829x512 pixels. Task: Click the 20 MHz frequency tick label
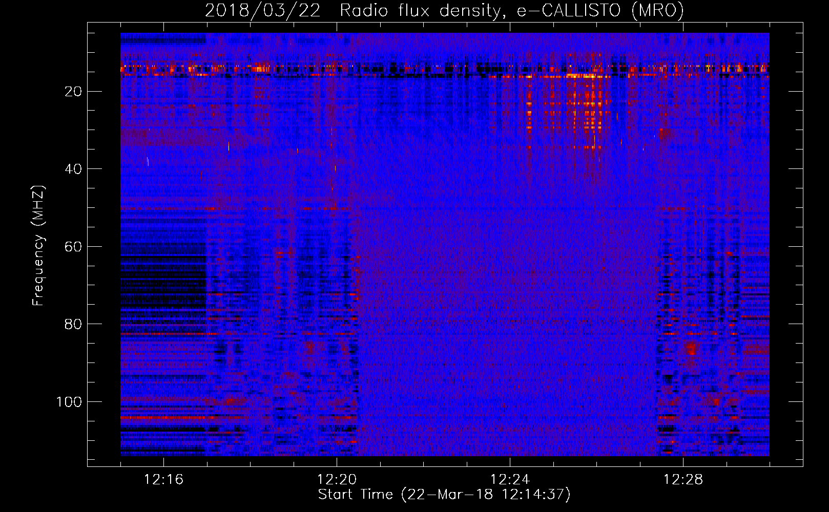pos(74,92)
